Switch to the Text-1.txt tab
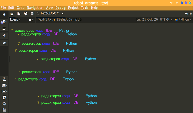 coord(48,14)
